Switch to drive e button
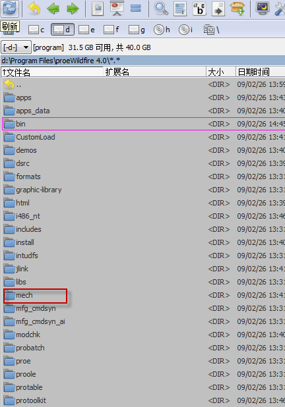 coord(86,30)
